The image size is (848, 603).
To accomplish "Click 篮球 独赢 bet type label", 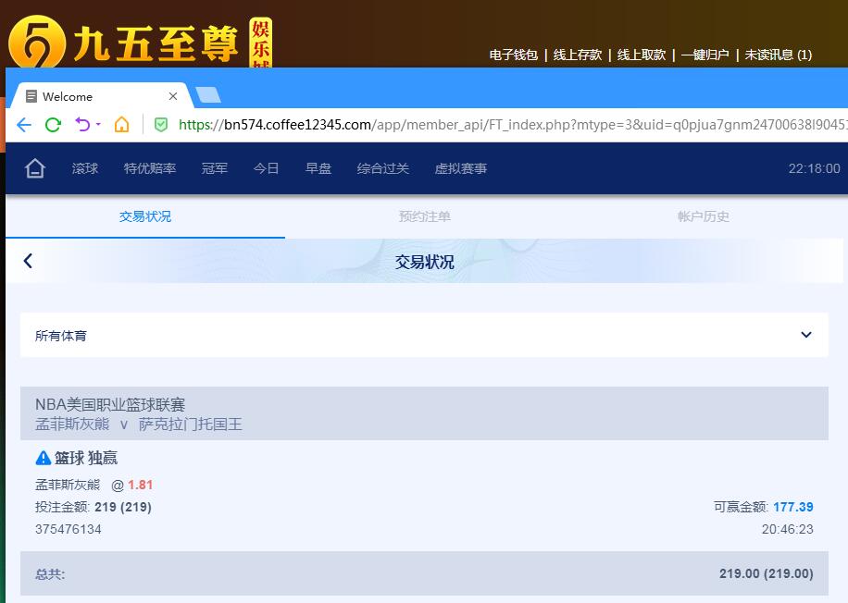I will coord(85,458).
